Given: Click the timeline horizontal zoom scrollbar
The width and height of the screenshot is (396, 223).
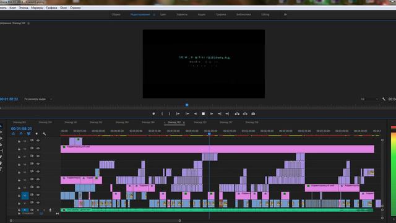Looking at the screenshot, I should point(95,221).
